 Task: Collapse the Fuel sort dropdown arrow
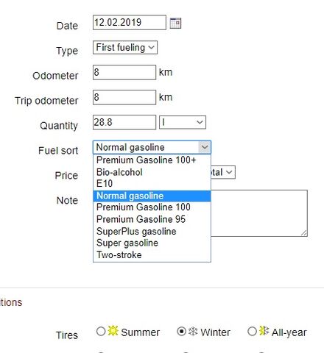(x=205, y=147)
